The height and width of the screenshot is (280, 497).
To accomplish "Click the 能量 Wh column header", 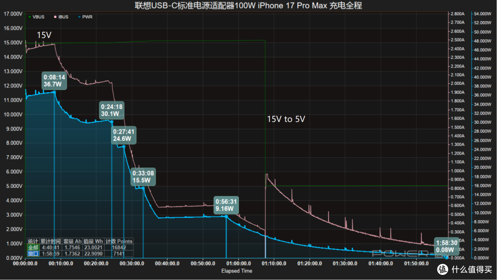I will coord(93,241).
